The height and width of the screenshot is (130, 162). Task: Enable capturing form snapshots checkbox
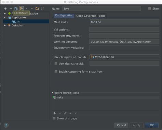[x=56, y=72]
